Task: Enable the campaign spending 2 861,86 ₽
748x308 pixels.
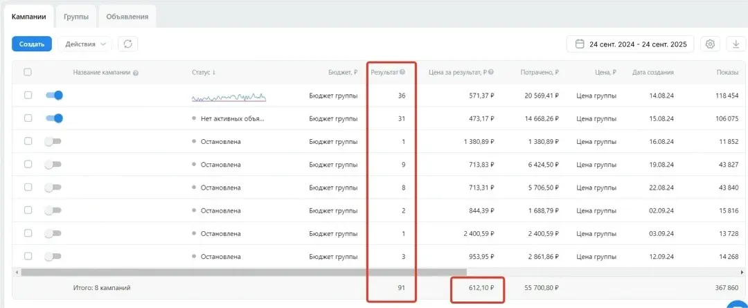Action: 53,256
